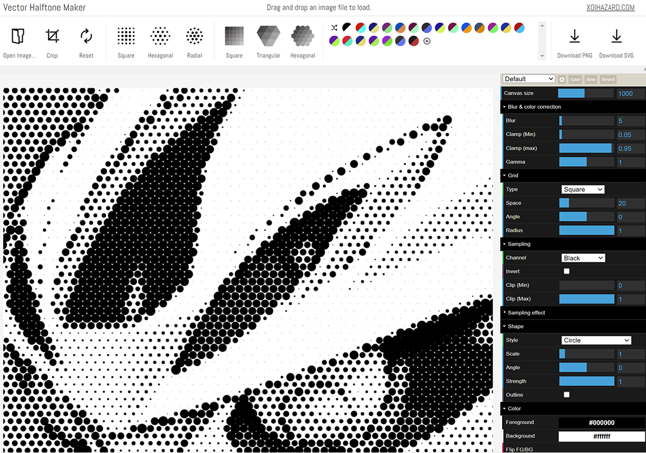Click the Space value field 20

tap(630, 203)
